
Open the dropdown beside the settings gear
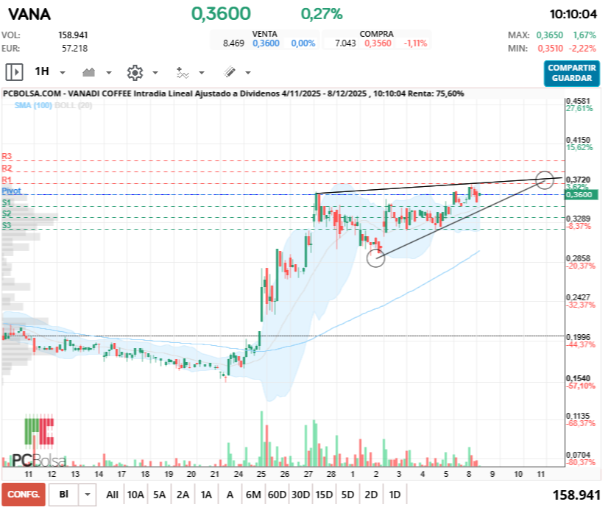[x=155, y=71]
